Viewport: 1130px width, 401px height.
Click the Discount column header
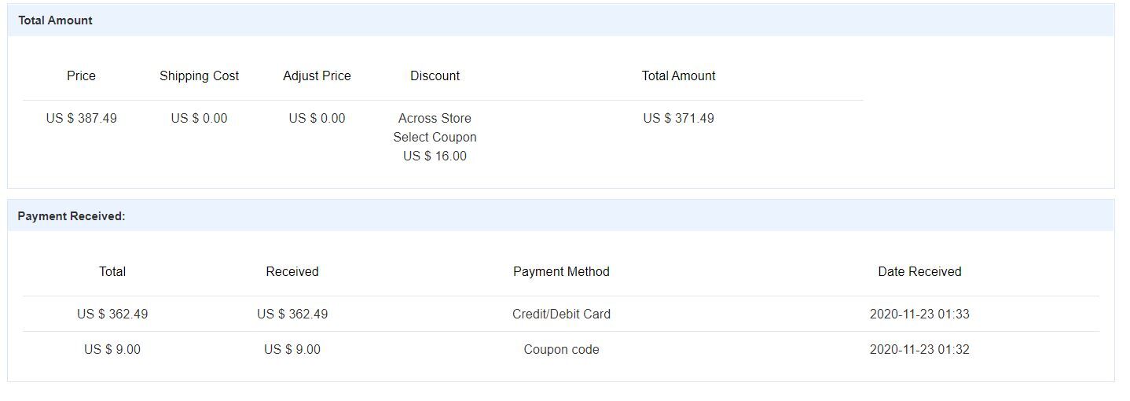(x=435, y=75)
